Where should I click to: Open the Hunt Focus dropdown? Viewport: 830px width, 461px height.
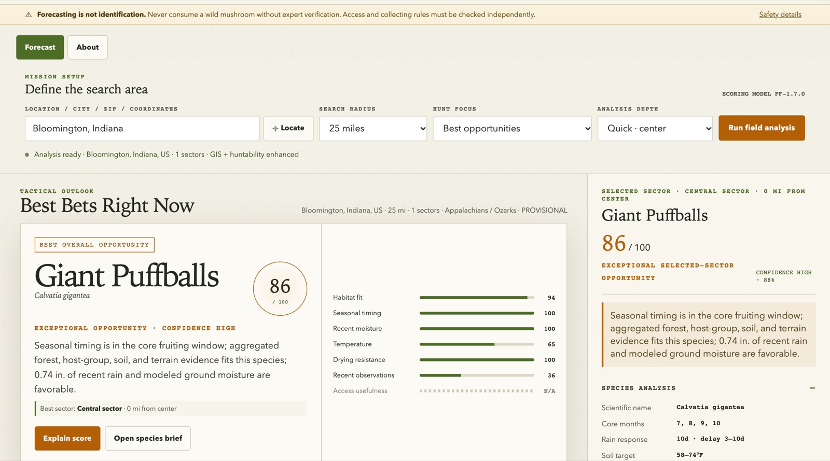512,129
